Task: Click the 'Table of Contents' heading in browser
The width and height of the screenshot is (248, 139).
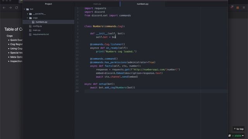Action: pyautogui.click(x=14, y=29)
